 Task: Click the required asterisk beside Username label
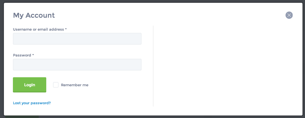click(x=66, y=29)
